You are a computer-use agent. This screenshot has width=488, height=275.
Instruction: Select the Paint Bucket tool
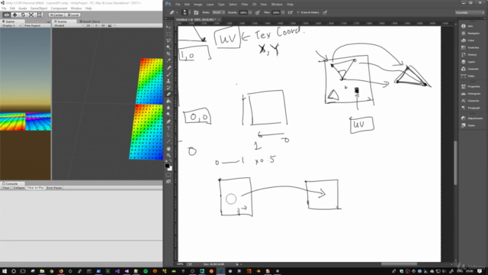[x=169, y=101]
